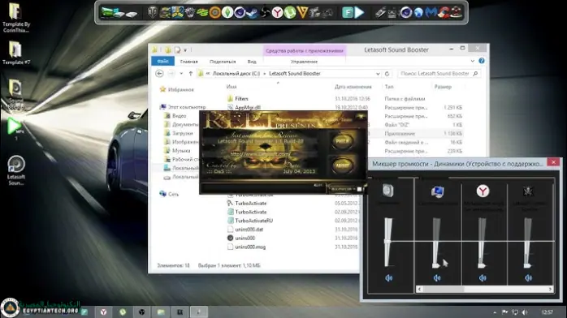Mute Letasoft Sound Booster in the mixer
The image size is (567, 318).
[x=528, y=278]
